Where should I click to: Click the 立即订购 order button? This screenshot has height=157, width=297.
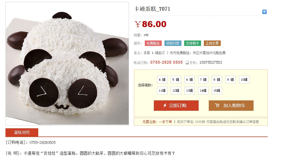click(176, 105)
